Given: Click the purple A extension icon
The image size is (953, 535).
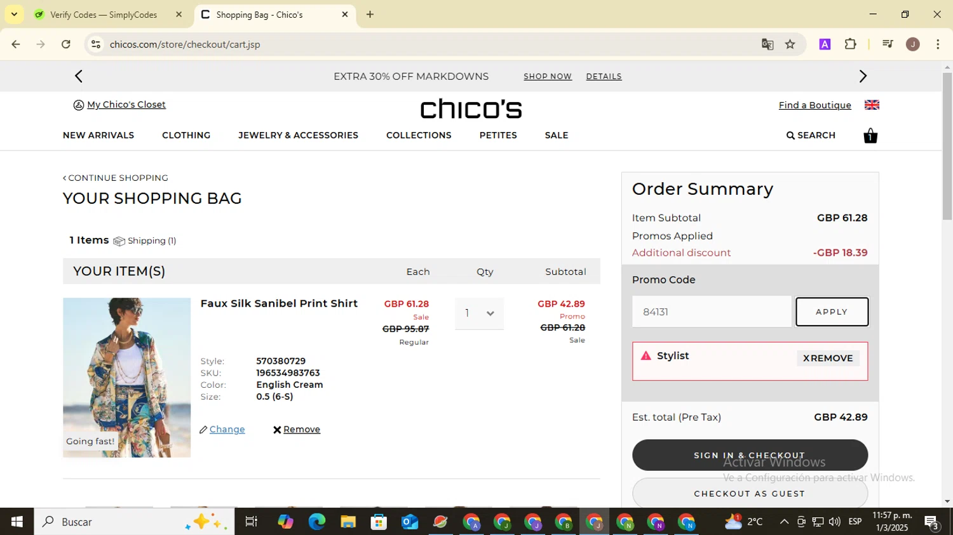Looking at the screenshot, I should click(825, 44).
